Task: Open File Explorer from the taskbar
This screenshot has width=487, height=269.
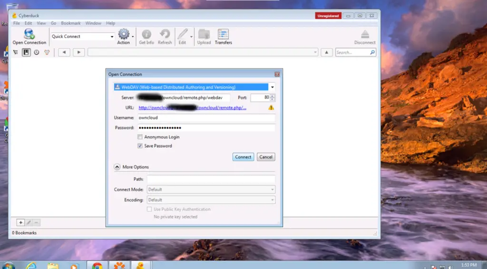Action: point(53,266)
